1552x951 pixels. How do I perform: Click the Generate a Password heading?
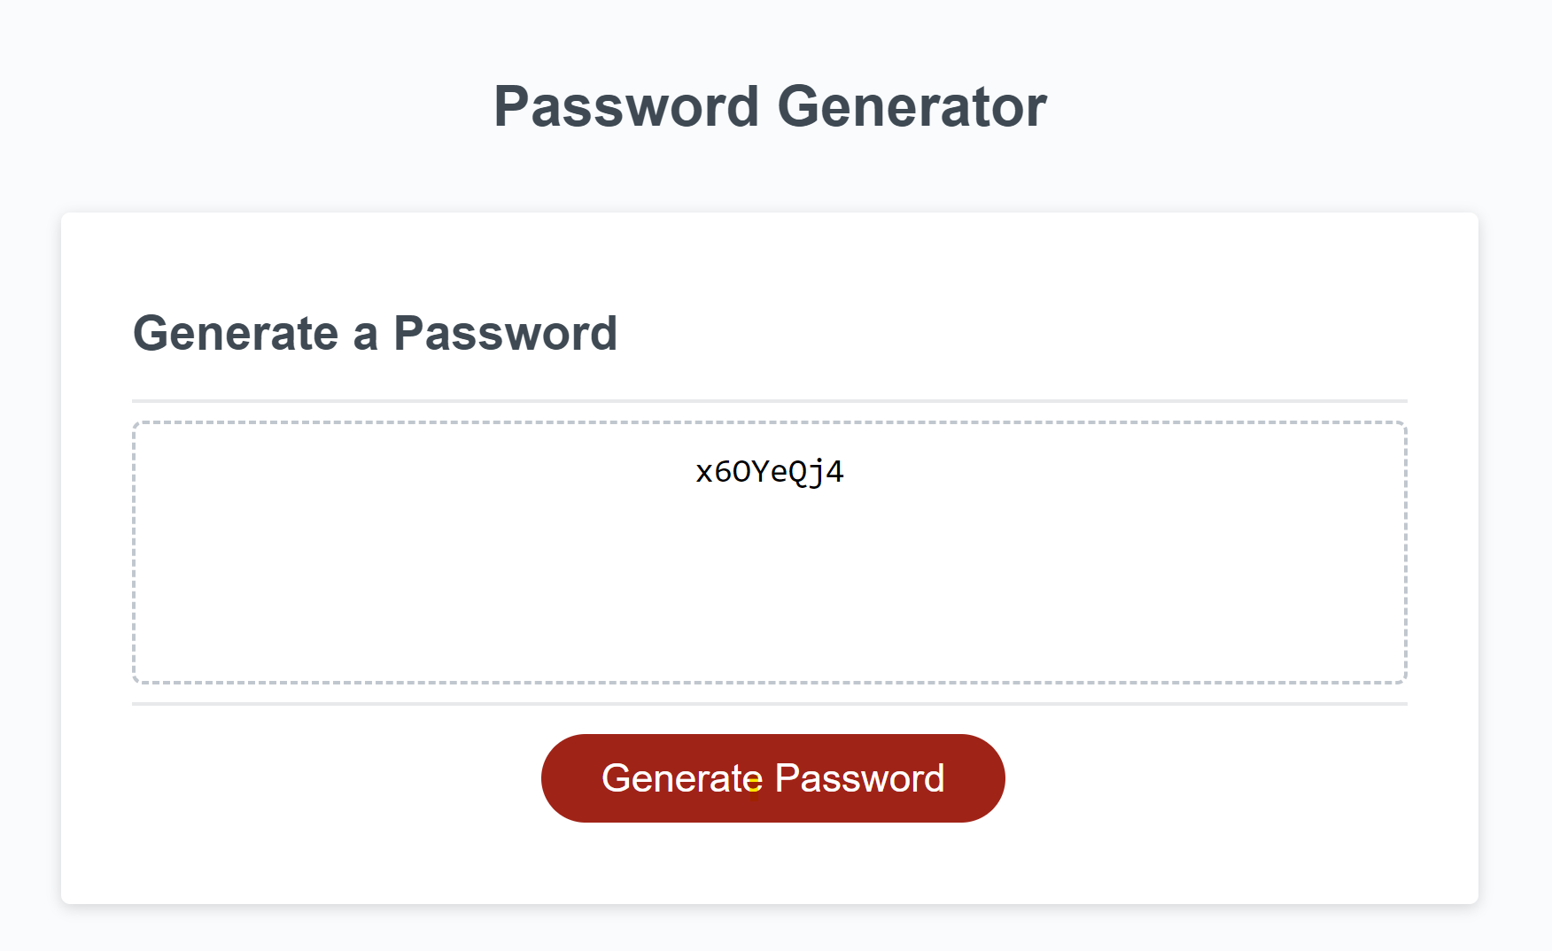(x=376, y=334)
